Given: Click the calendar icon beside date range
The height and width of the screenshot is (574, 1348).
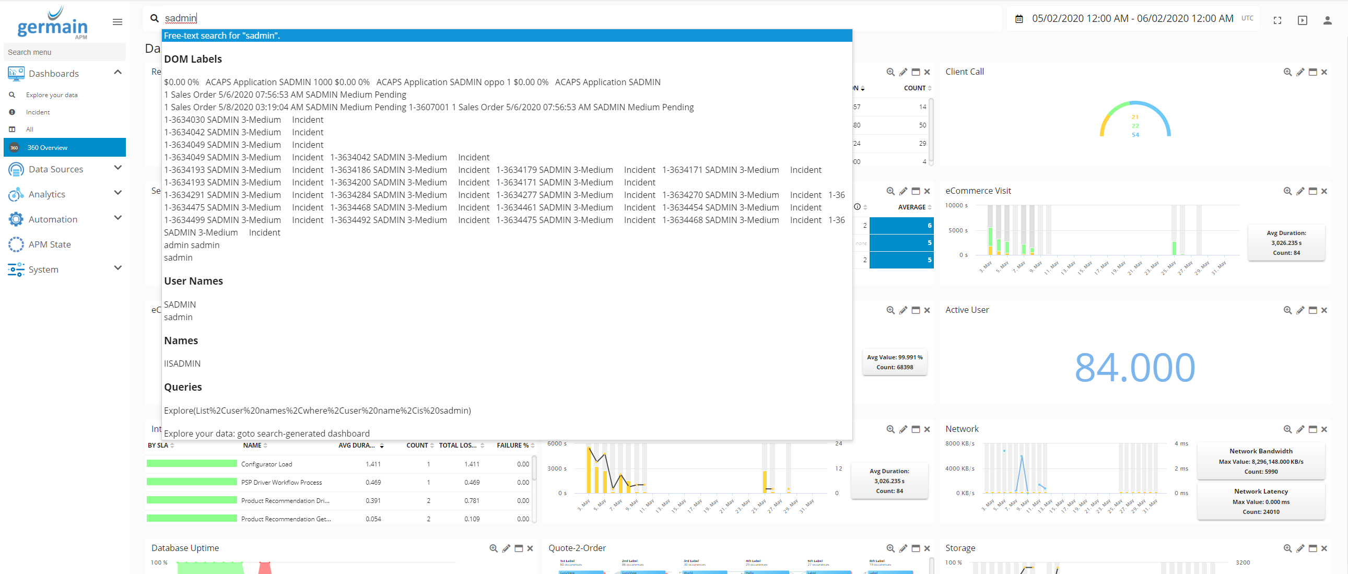Looking at the screenshot, I should coord(1019,19).
